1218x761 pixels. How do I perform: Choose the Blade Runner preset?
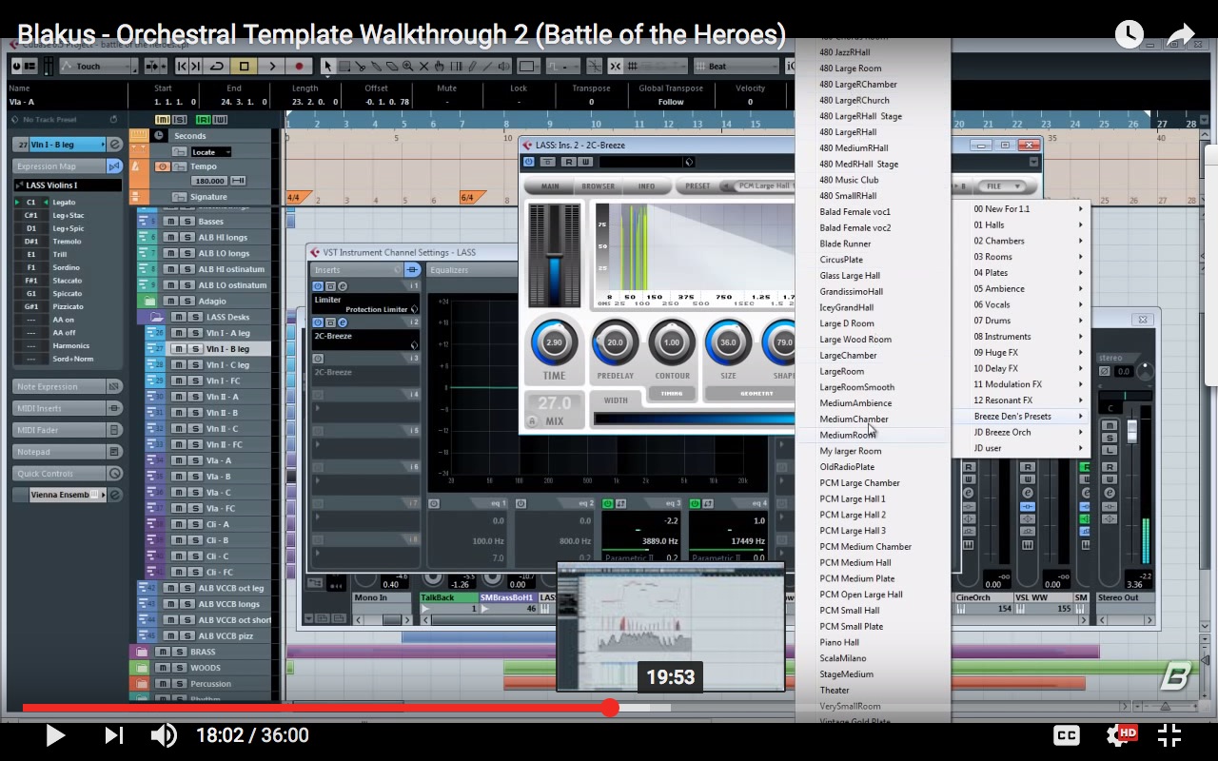tap(845, 244)
